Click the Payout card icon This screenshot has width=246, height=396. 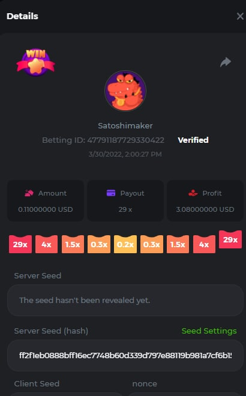pyautogui.click(x=111, y=193)
